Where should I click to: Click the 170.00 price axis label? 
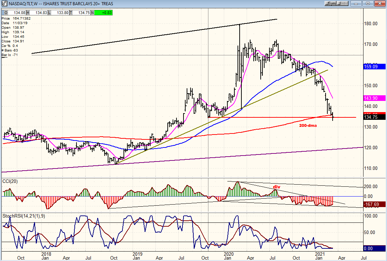[x=372, y=44]
